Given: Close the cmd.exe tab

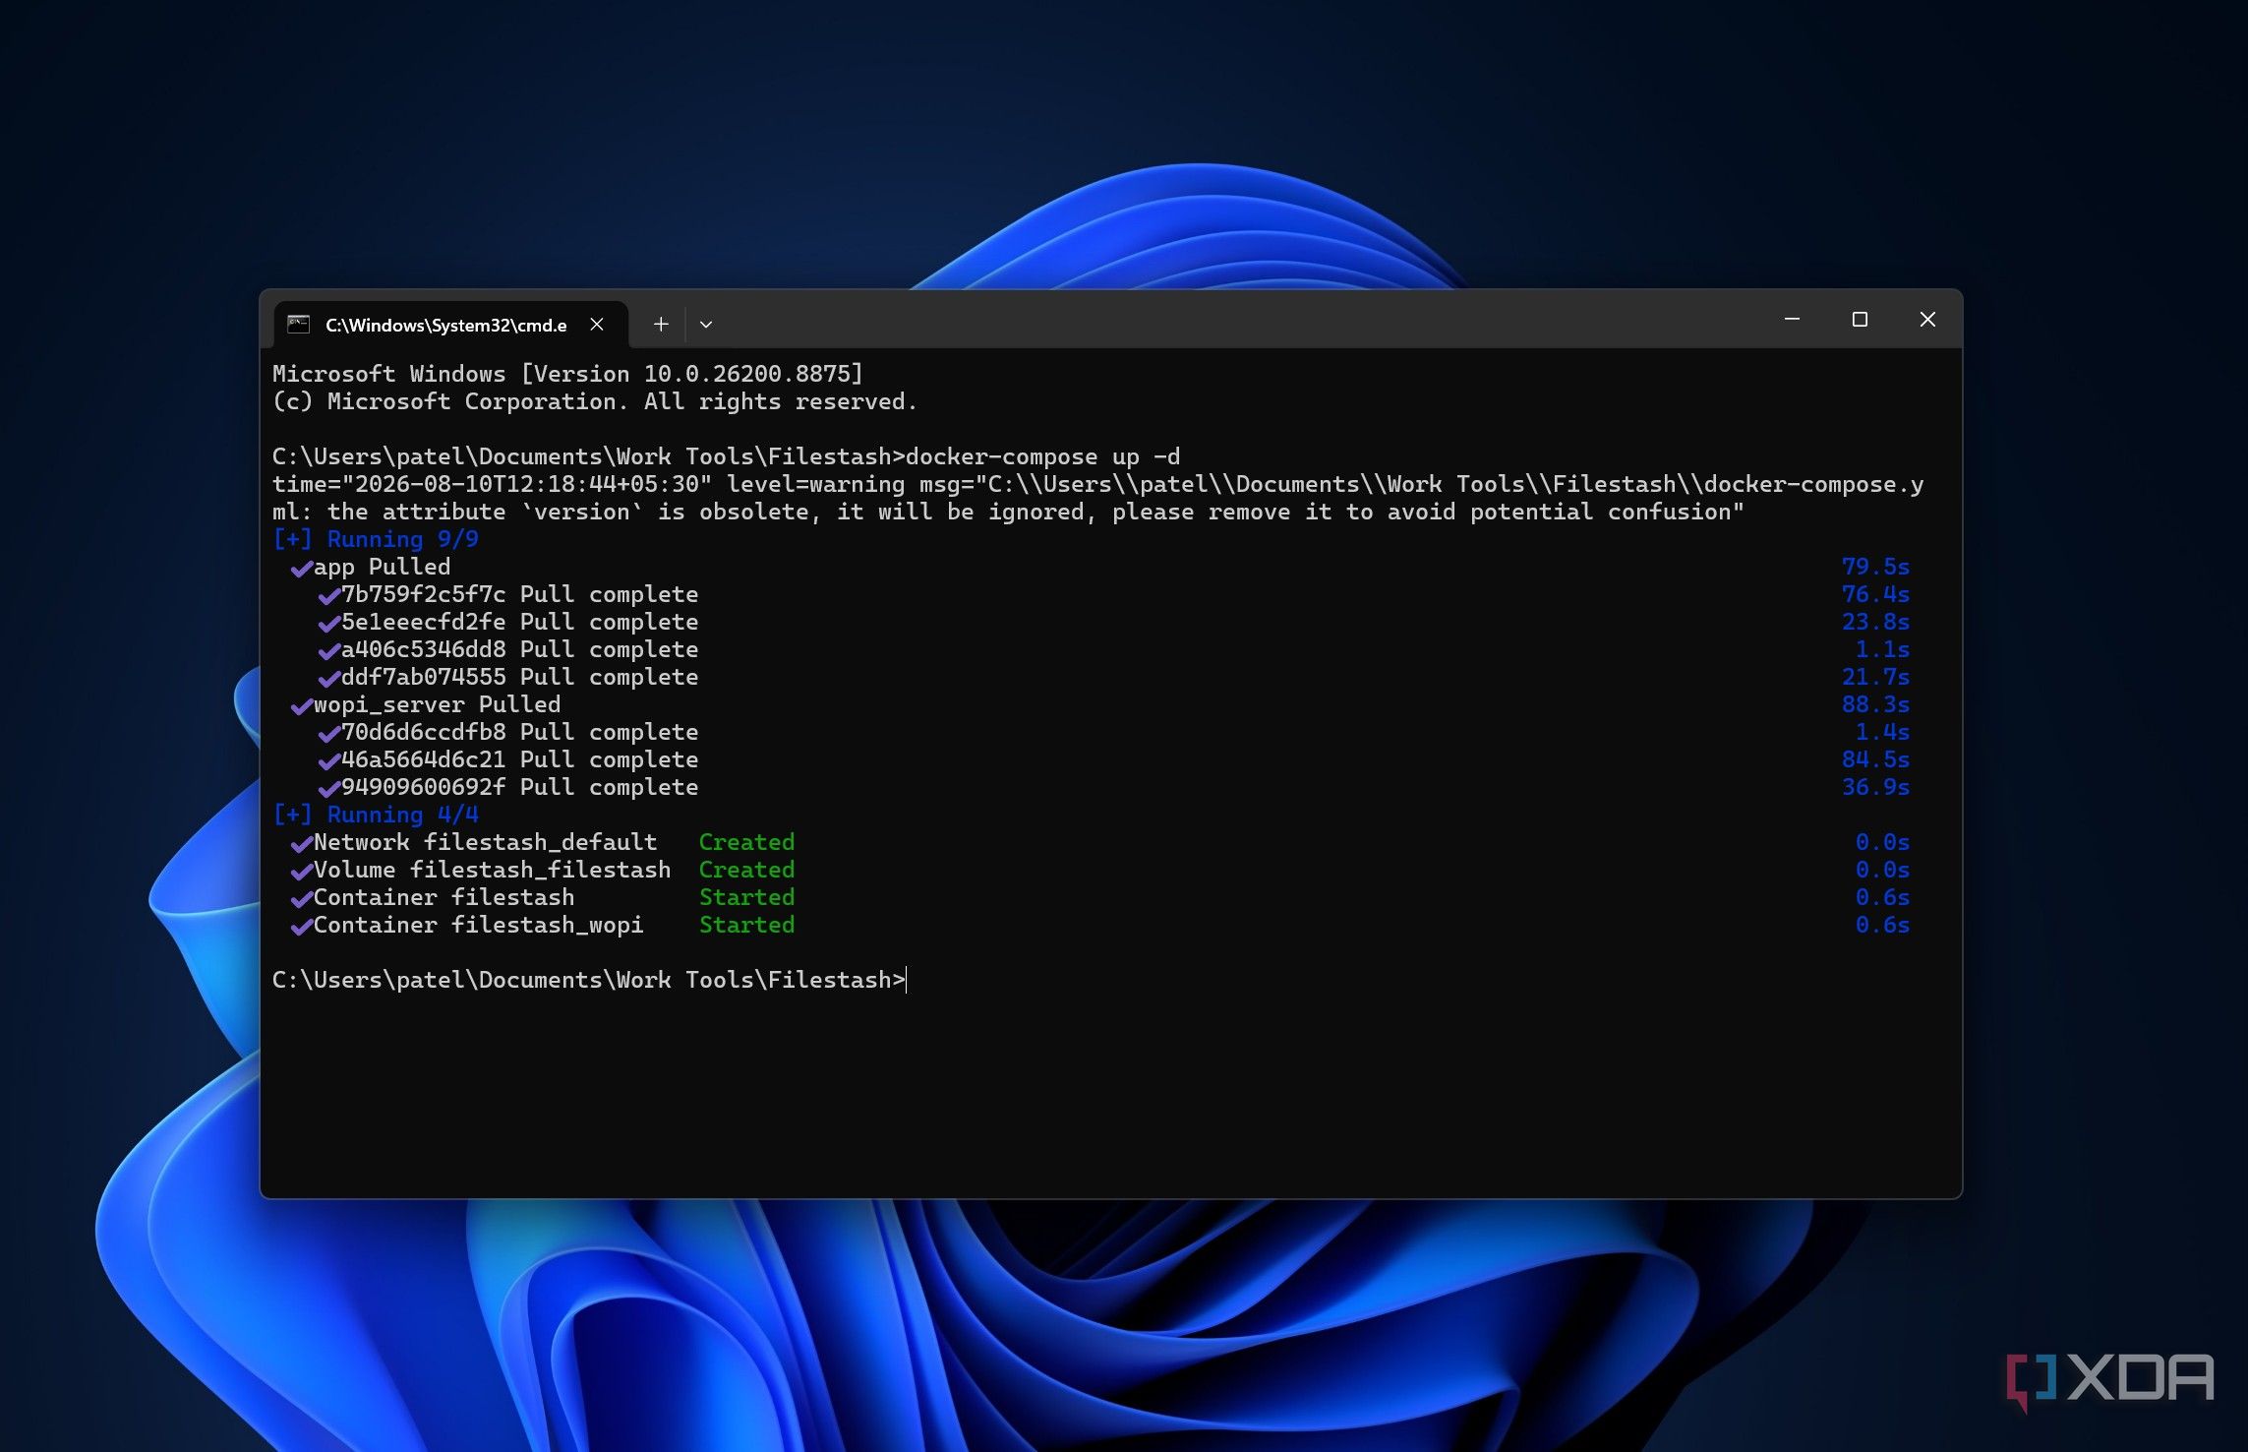Looking at the screenshot, I should (597, 324).
